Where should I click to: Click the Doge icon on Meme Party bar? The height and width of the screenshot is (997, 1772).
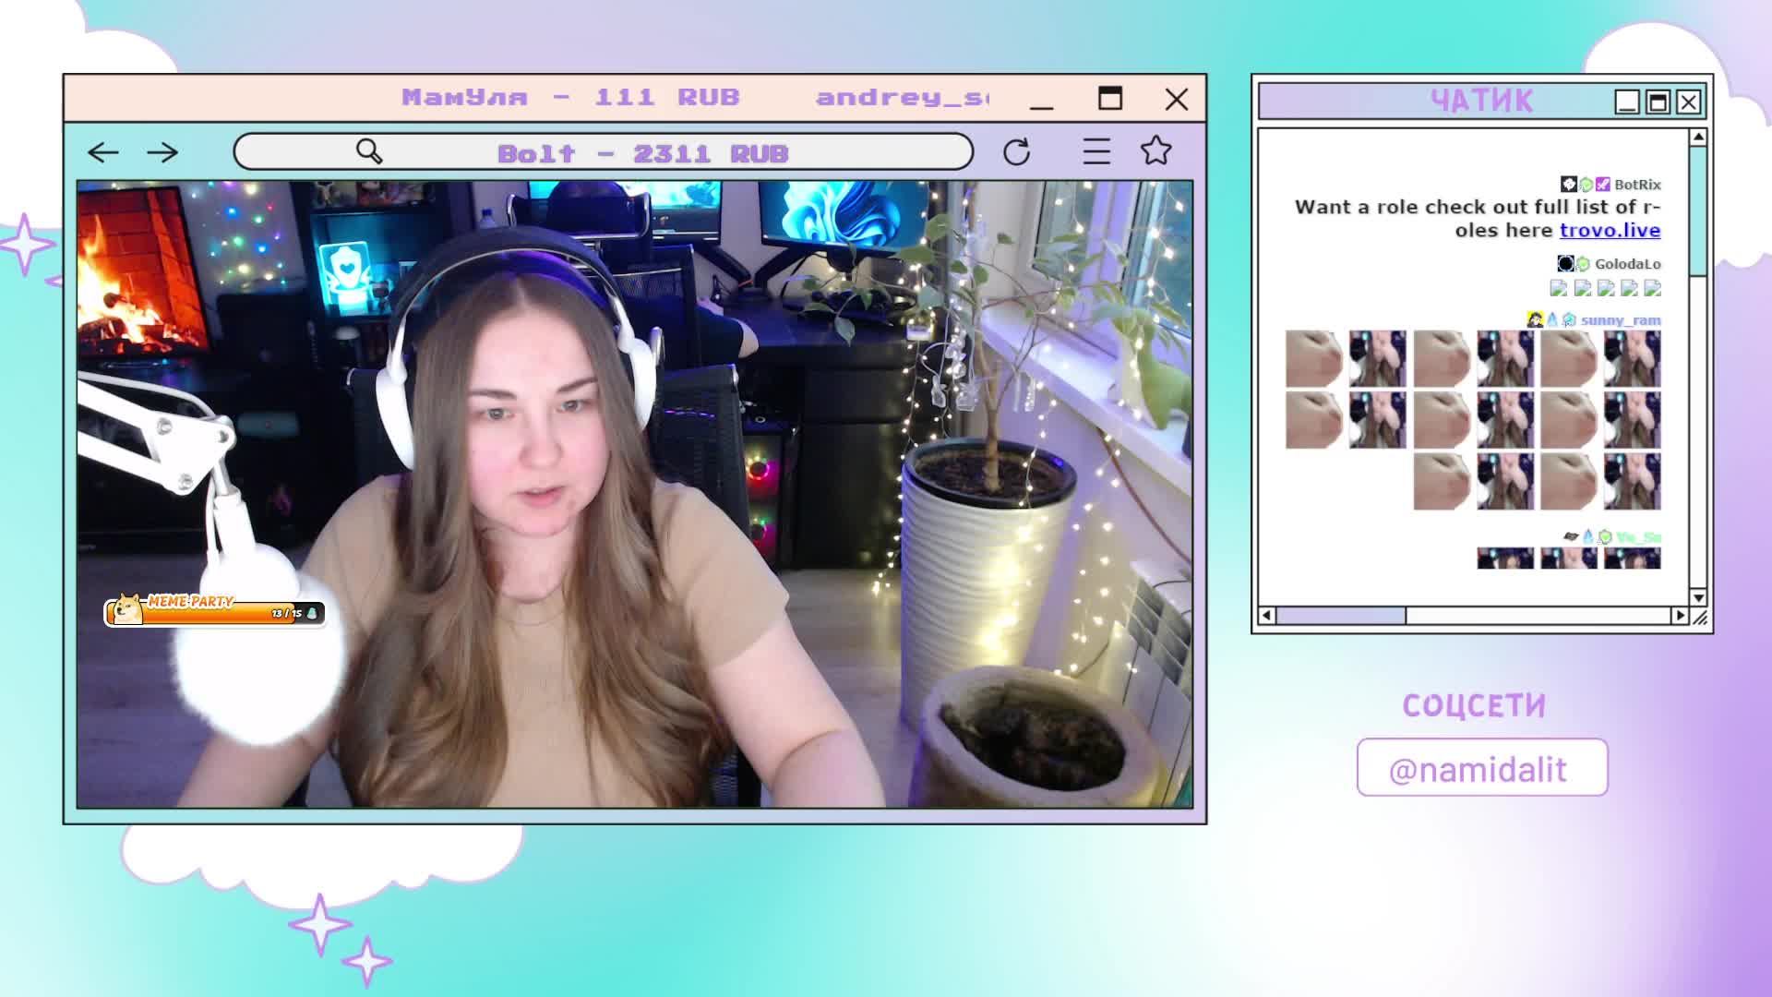pos(126,609)
